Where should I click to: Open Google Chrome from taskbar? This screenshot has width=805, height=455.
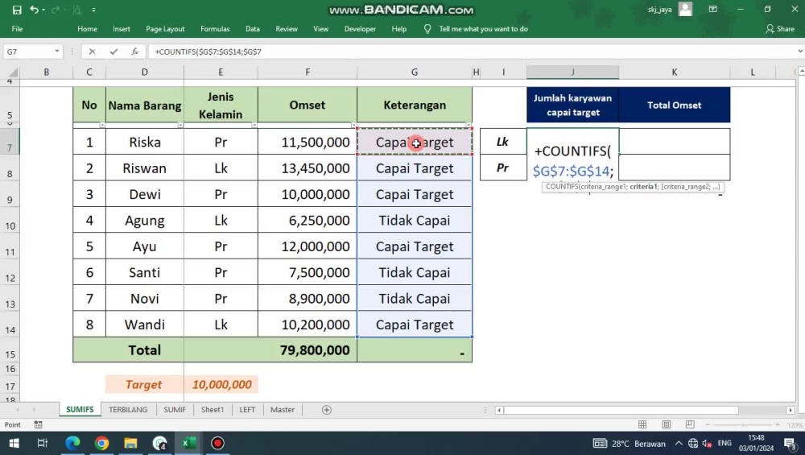click(101, 443)
